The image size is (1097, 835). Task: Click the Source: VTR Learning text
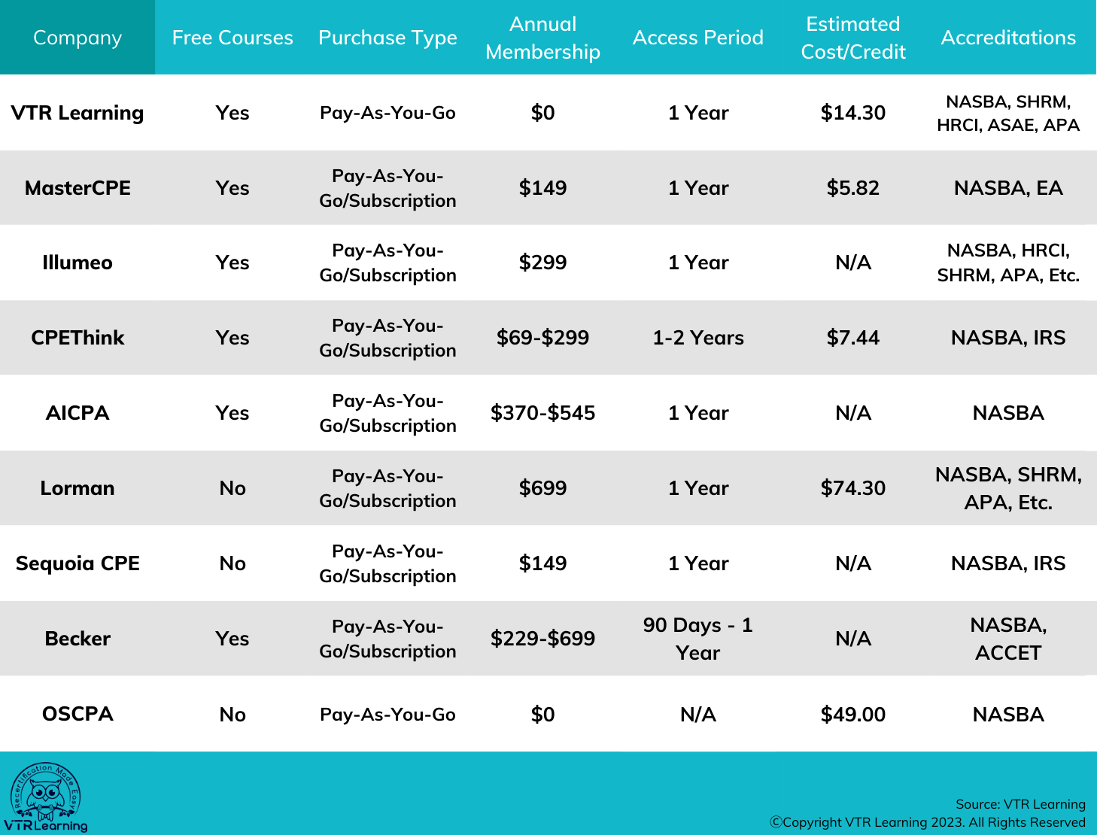click(1020, 804)
